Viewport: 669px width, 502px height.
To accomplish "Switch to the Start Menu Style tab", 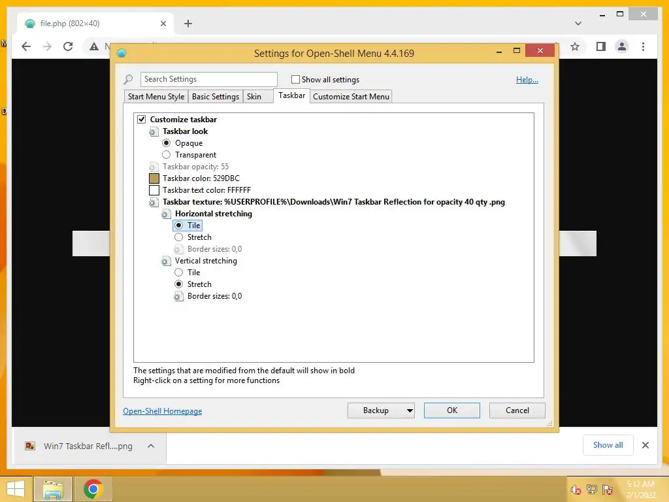I will 156,97.
